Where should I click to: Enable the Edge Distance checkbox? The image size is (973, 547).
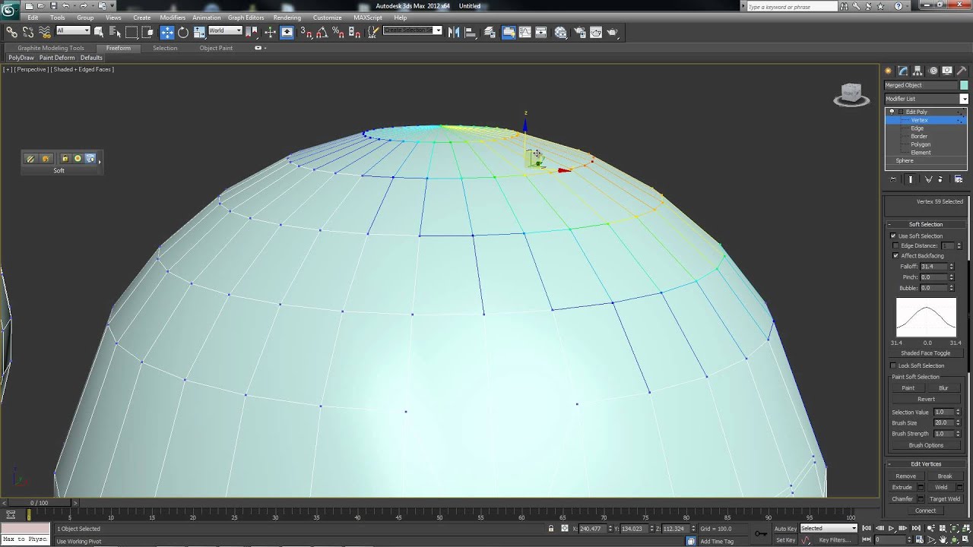coord(895,245)
